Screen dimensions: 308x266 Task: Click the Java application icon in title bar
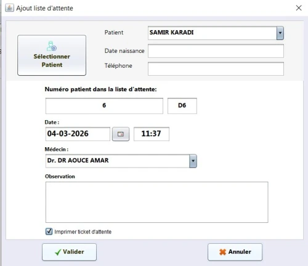point(9,8)
